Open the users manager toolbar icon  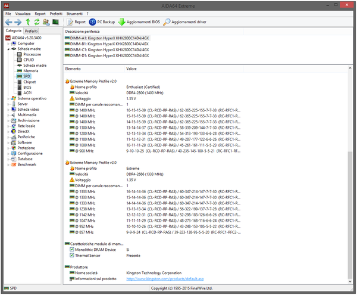(x=46, y=22)
